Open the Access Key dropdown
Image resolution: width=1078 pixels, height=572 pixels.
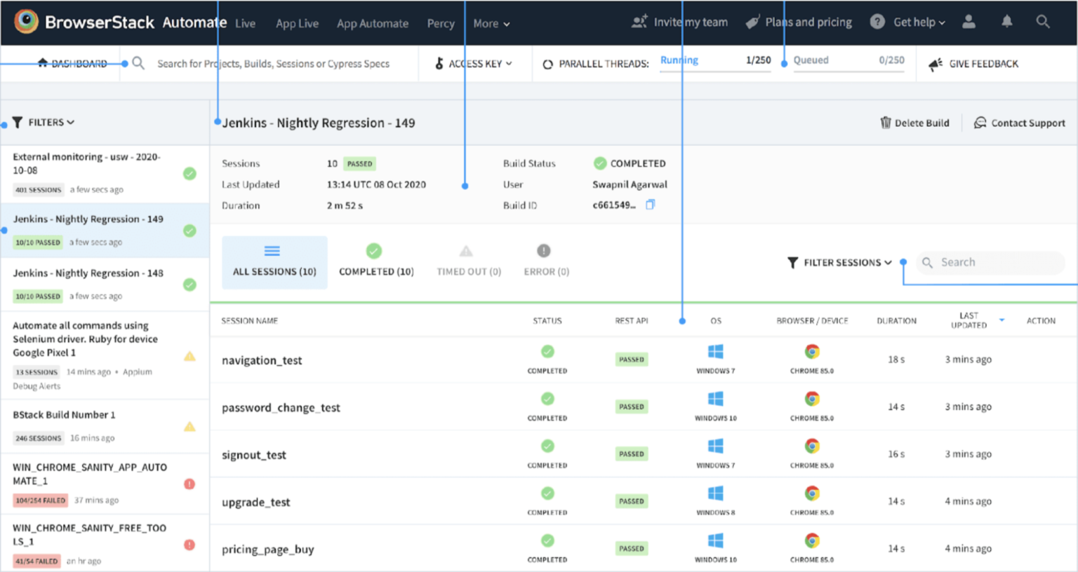(475, 63)
